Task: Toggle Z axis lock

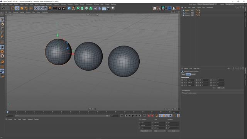Action: click(x=45, y=8)
